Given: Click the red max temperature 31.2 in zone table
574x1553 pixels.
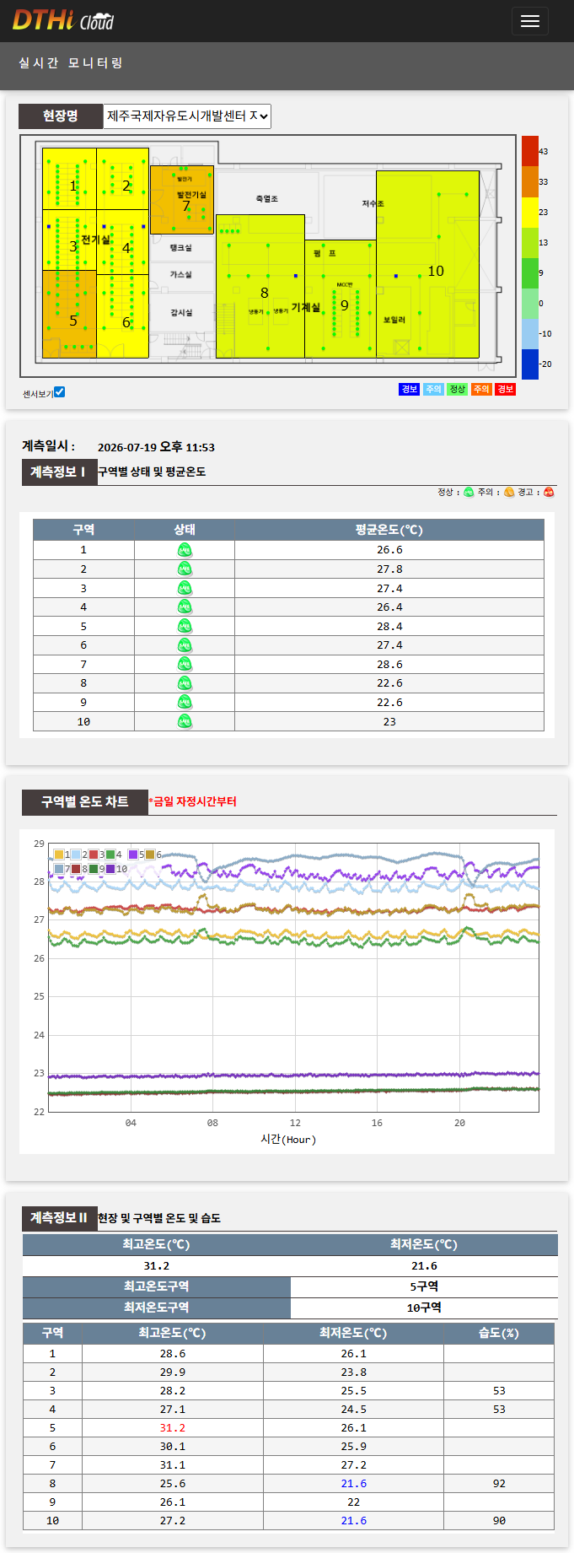Looking at the screenshot, I should (x=173, y=1427).
